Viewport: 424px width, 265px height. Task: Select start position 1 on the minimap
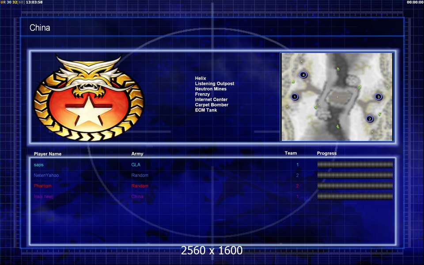tap(295, 97)
